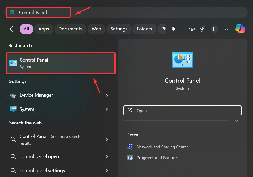Viewport: 253px width, 177px height.
Task: Click the Network and Sharing Center icon
Action: 130,147
